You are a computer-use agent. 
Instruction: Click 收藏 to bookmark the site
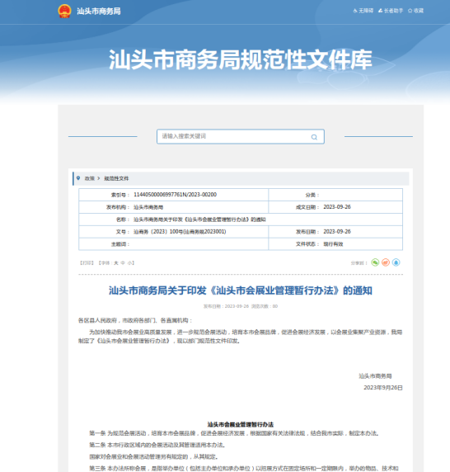(x=415, y=11)
